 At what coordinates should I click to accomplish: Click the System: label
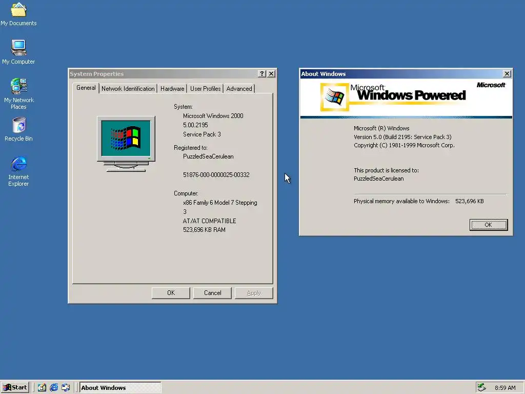[x=183, y=107]
